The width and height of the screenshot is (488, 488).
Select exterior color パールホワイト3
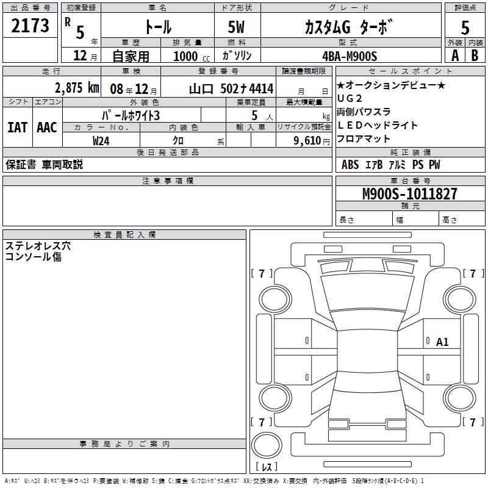tap(131, 115)
